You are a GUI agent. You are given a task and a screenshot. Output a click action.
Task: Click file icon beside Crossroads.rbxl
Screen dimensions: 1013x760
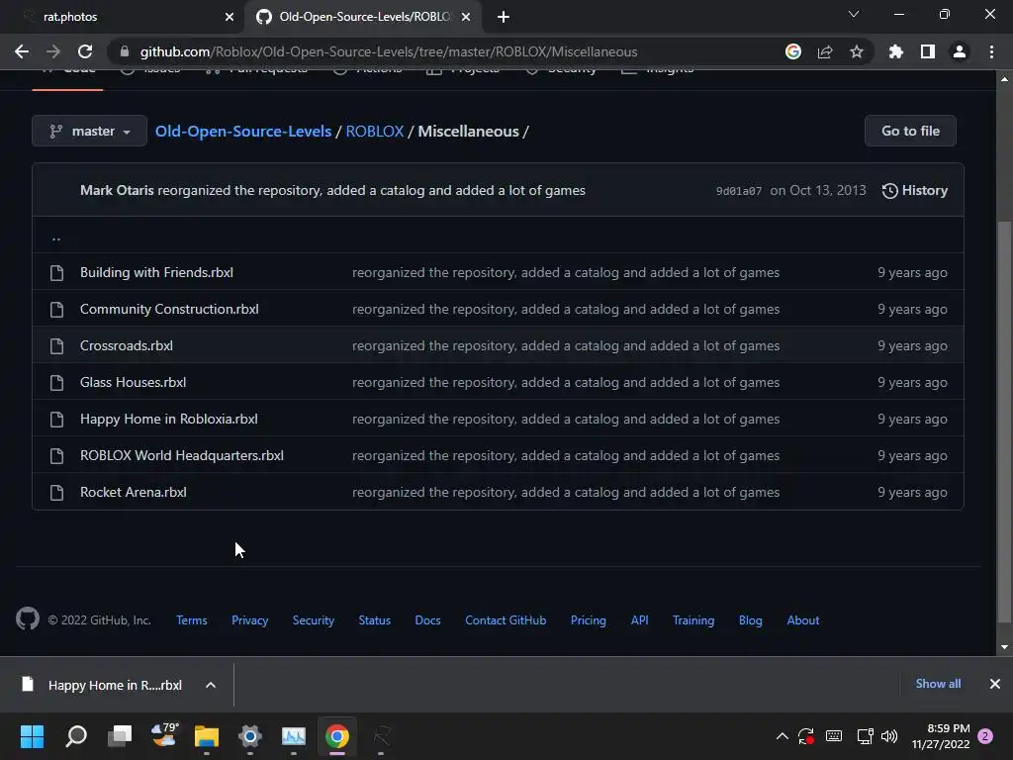[56, 346]
